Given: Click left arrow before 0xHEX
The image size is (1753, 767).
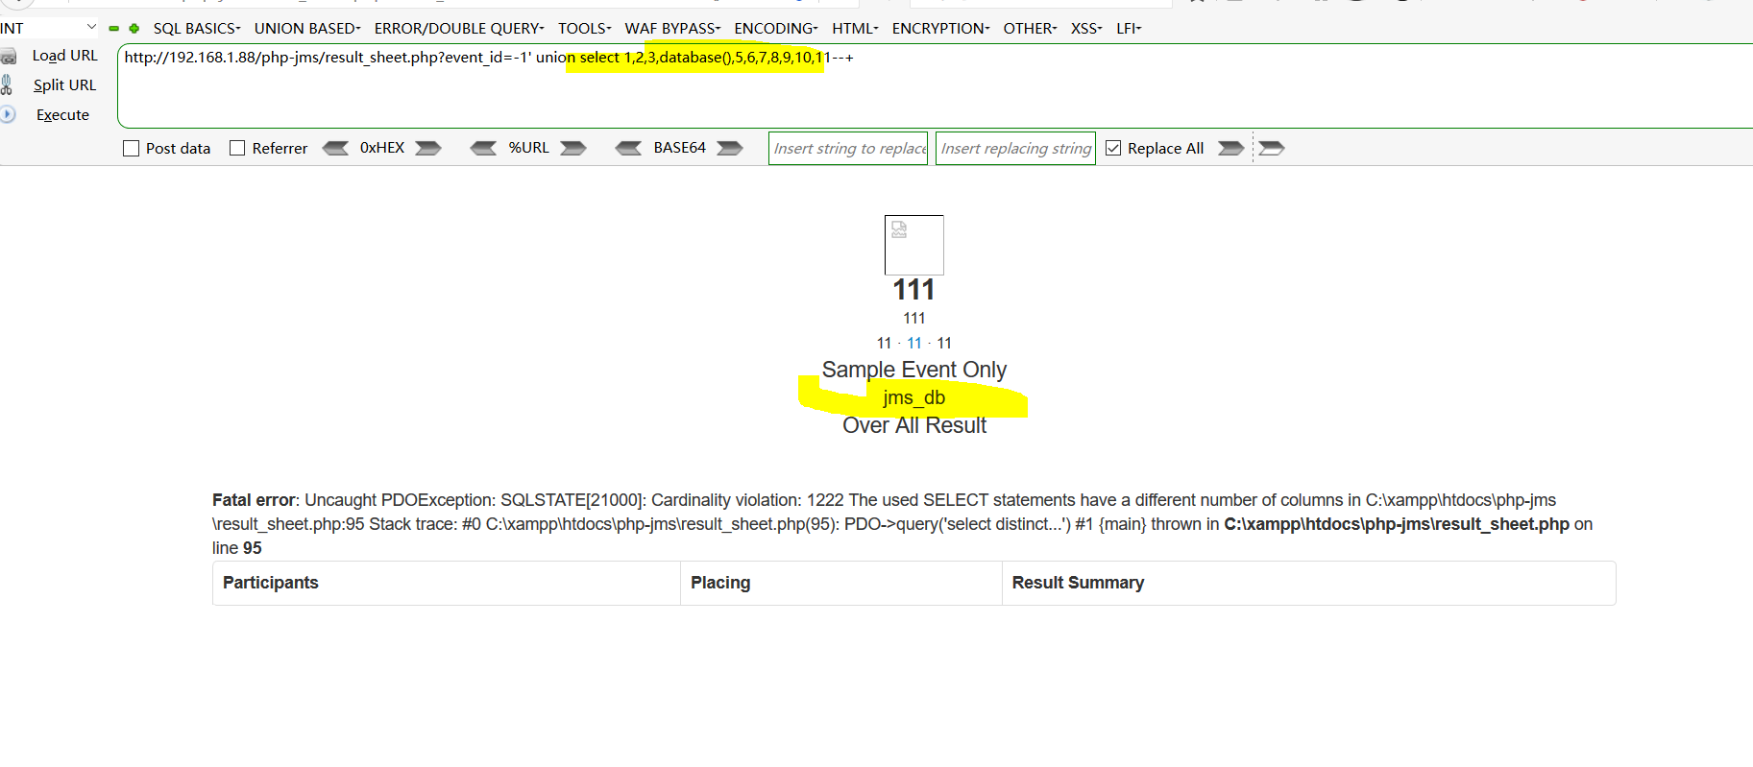Looking at the screenshot, I should point(335,148).
